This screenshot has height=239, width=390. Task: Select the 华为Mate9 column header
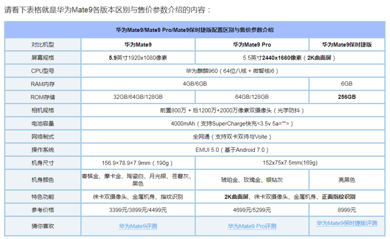[x=138, y=44]
